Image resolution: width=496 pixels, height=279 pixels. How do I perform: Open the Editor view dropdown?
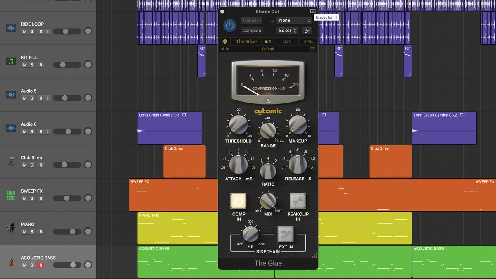pos(287,31)
